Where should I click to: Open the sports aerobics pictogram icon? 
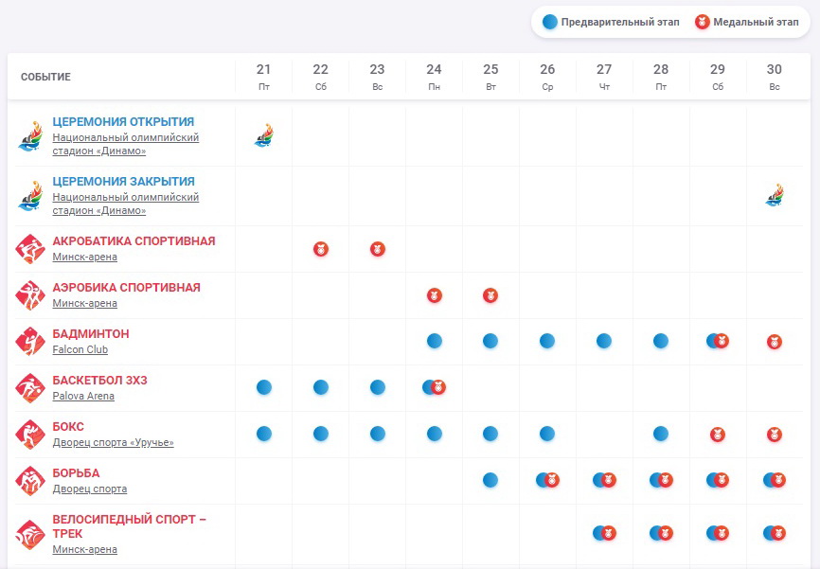tap(30, 295)
